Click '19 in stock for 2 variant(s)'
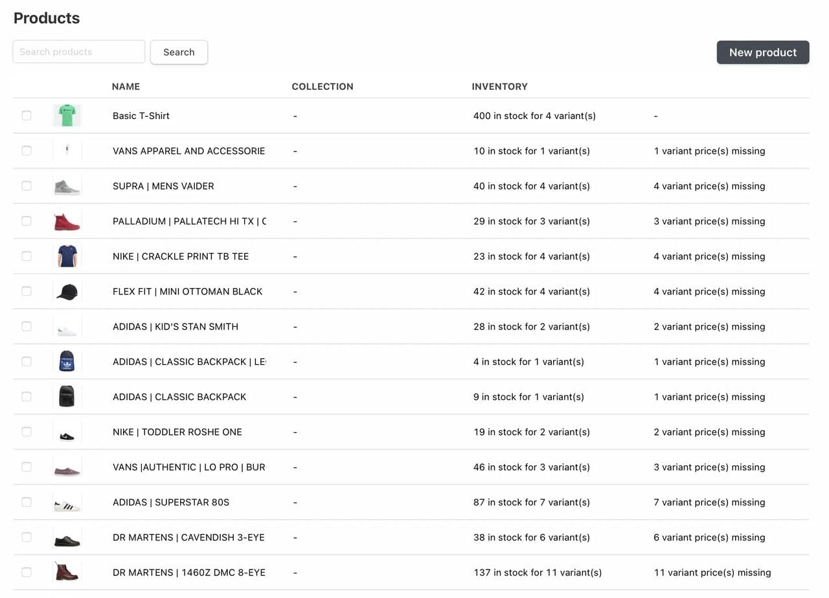The height and width of the screenshot is (598, 829). tap(532, 432)
